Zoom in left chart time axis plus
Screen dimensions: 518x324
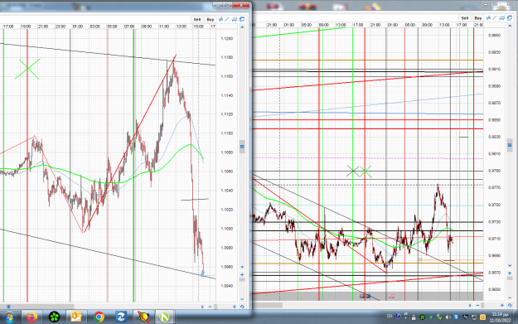(x=235, y=307)
